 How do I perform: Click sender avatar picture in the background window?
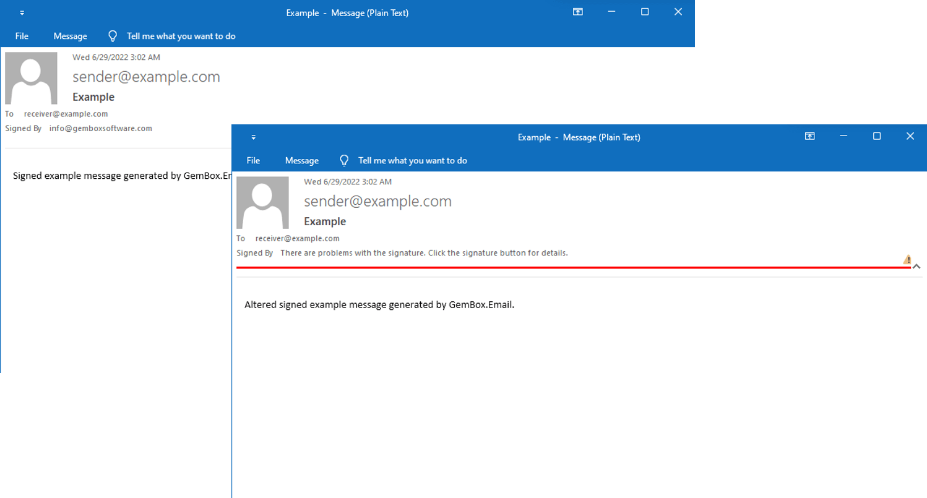(x=31, y=78)
